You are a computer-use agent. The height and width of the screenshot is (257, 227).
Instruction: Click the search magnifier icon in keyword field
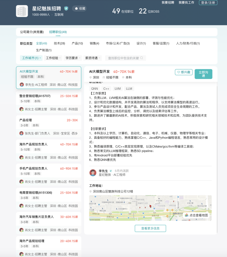pyautogui.click(x=142, y=58)
